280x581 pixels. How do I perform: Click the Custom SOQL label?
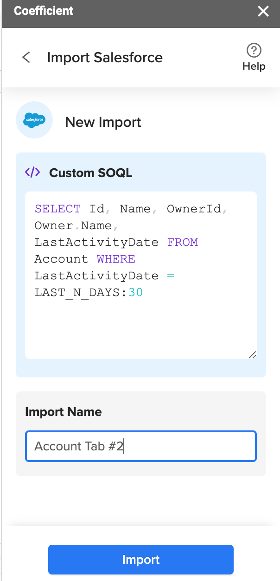[91, 173]
